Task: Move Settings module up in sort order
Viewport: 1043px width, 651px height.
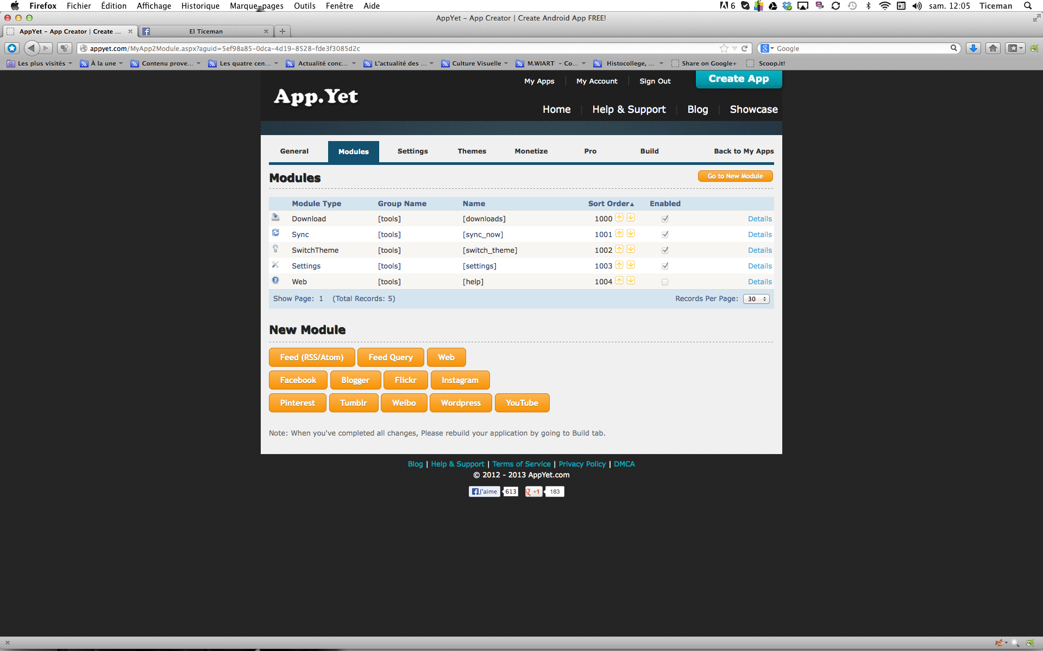Action: (x=619, y=265)
